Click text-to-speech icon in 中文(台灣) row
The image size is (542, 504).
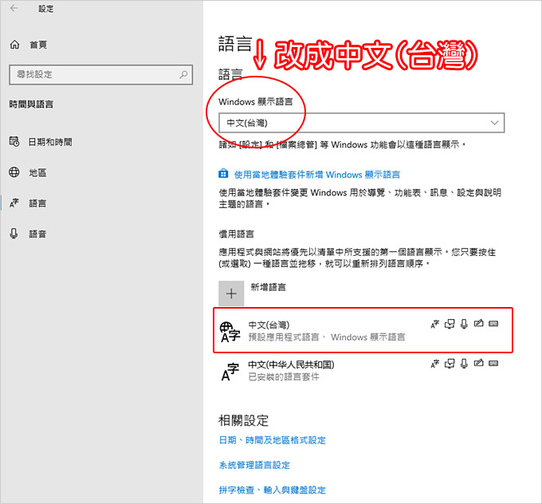450,324
